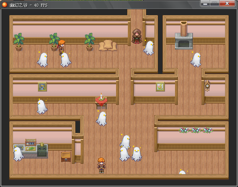Viewport: 238px width, 187px height.
Task: Click the front-facing ghost with a mustache
Action: point(137,154)
